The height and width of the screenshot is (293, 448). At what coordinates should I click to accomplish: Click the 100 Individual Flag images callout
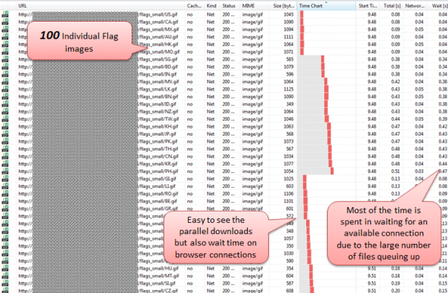(80, 41)
